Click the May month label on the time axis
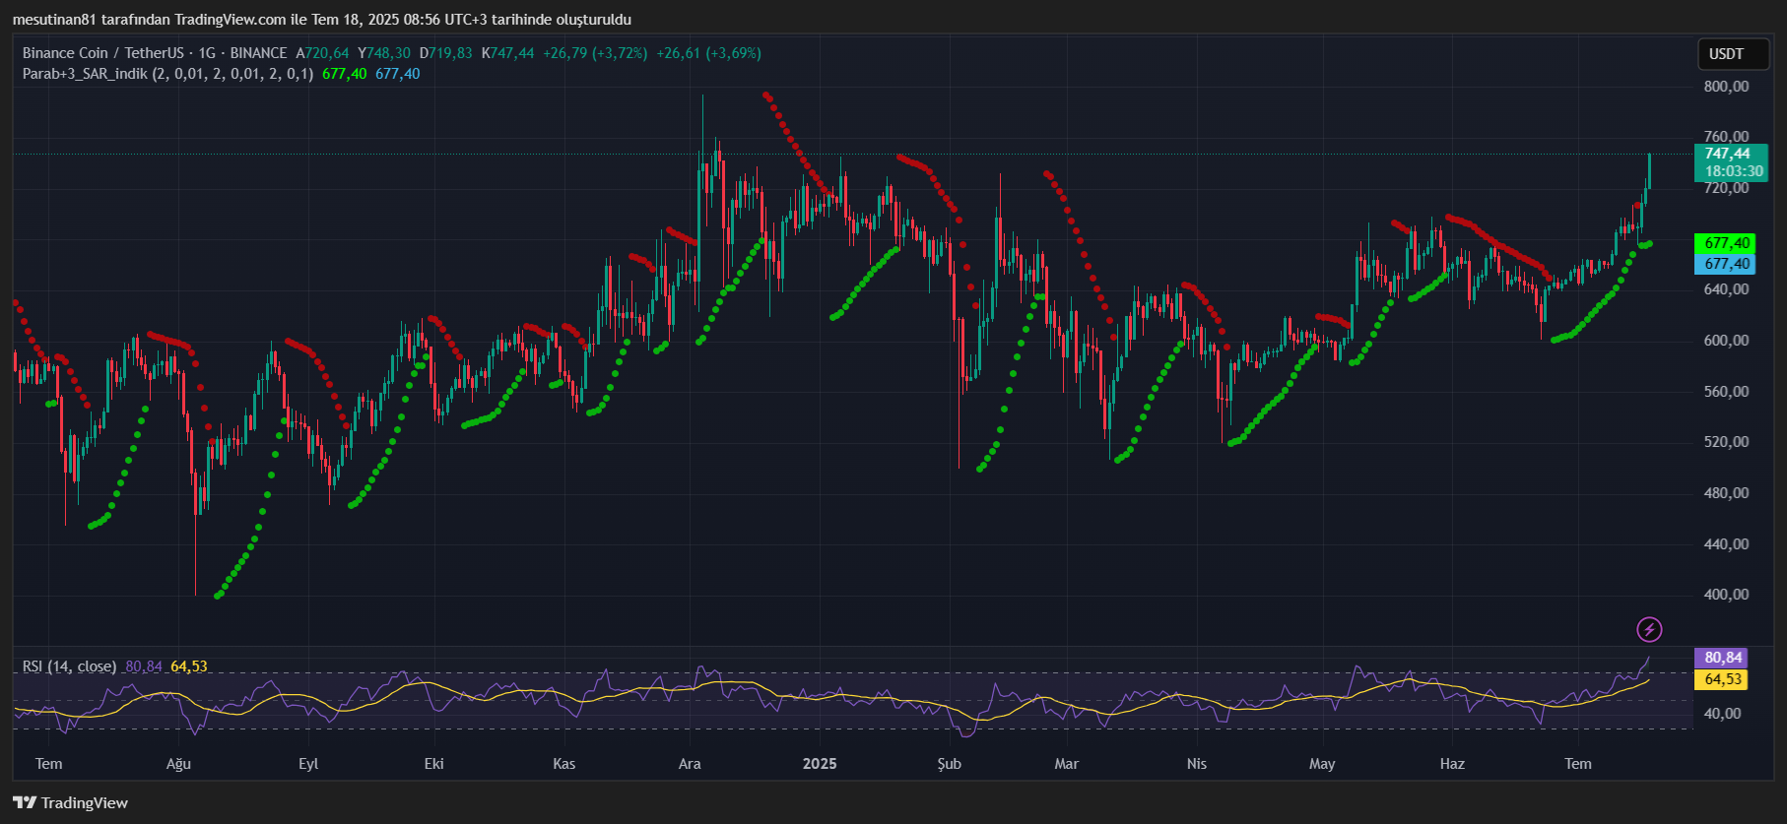The image size is (1787, 824). click(x=1322, y=764)
